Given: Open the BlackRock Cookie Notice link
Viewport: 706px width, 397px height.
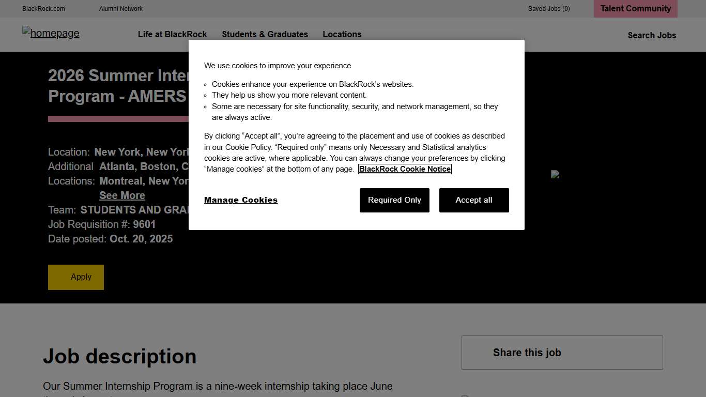Looking at the screenshot, I should point(405,169).
